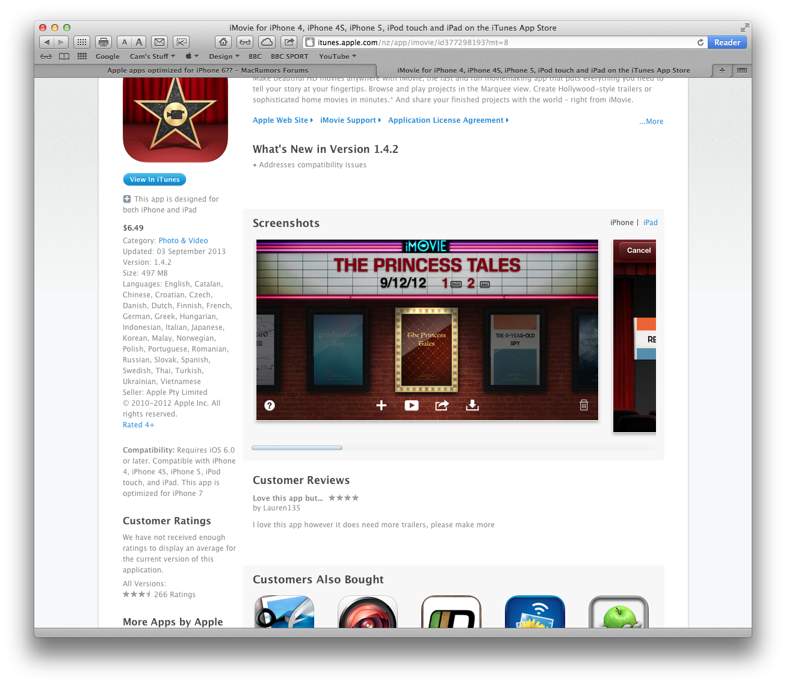The image size is (786, 685).
Task: Show iPad screenshots
Action: [x=651, y=223]
